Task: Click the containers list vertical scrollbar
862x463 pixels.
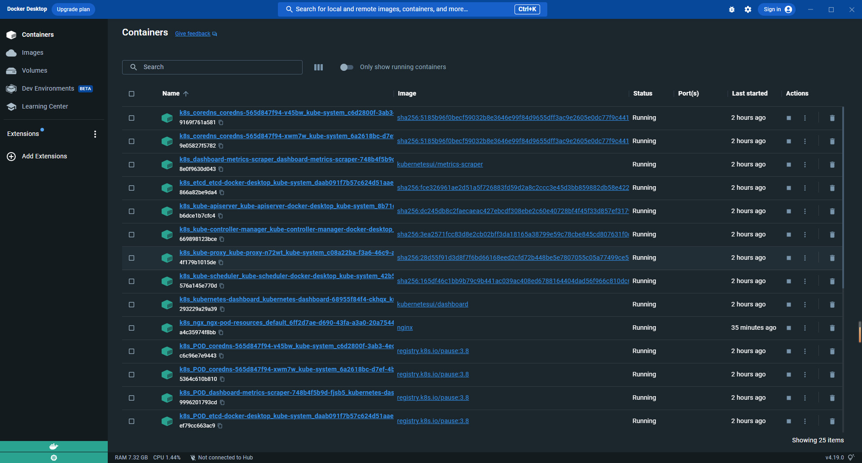Action: pyautogui.click(x=843, y=197)
